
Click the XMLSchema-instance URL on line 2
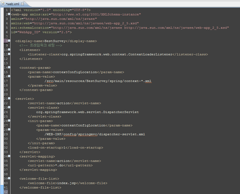coord(96,14)
